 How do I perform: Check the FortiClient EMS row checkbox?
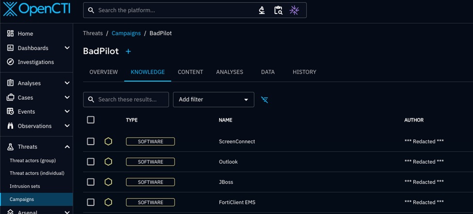pyautogui.click(x=91, y=202)
